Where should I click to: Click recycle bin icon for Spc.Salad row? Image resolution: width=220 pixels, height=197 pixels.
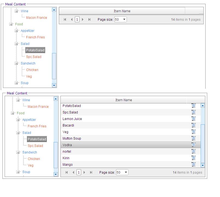click(x=194, y=112)
